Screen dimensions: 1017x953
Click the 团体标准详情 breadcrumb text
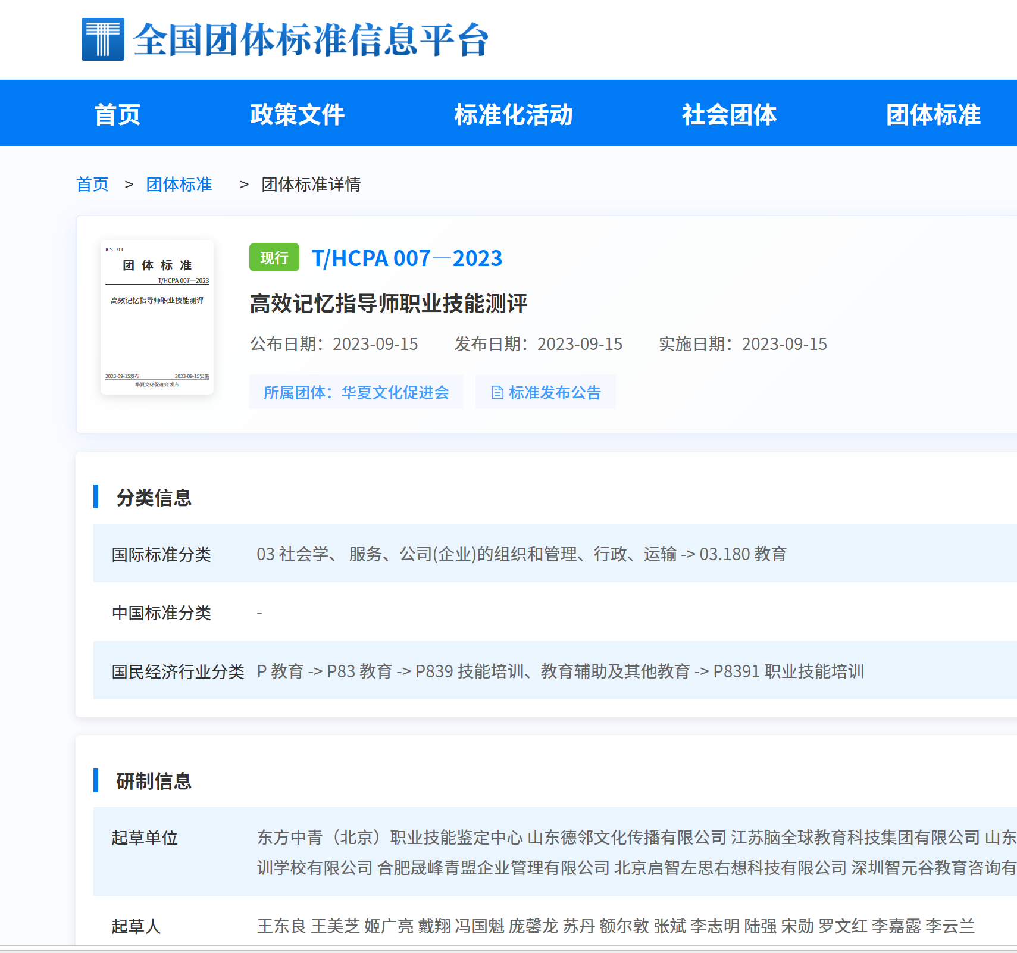(x=311, y=185)
